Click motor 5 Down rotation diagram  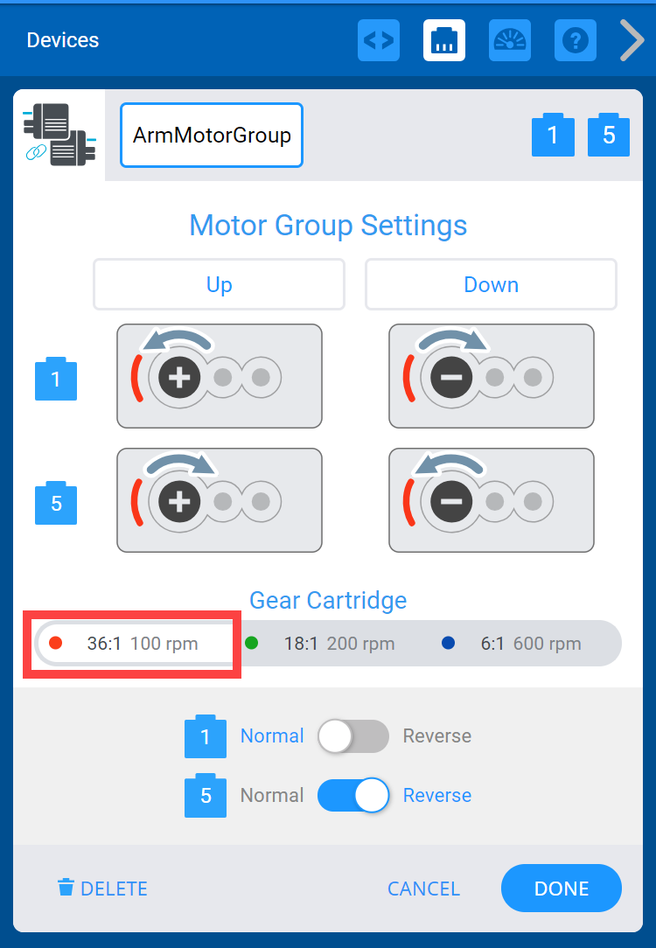tap(491, 501)
